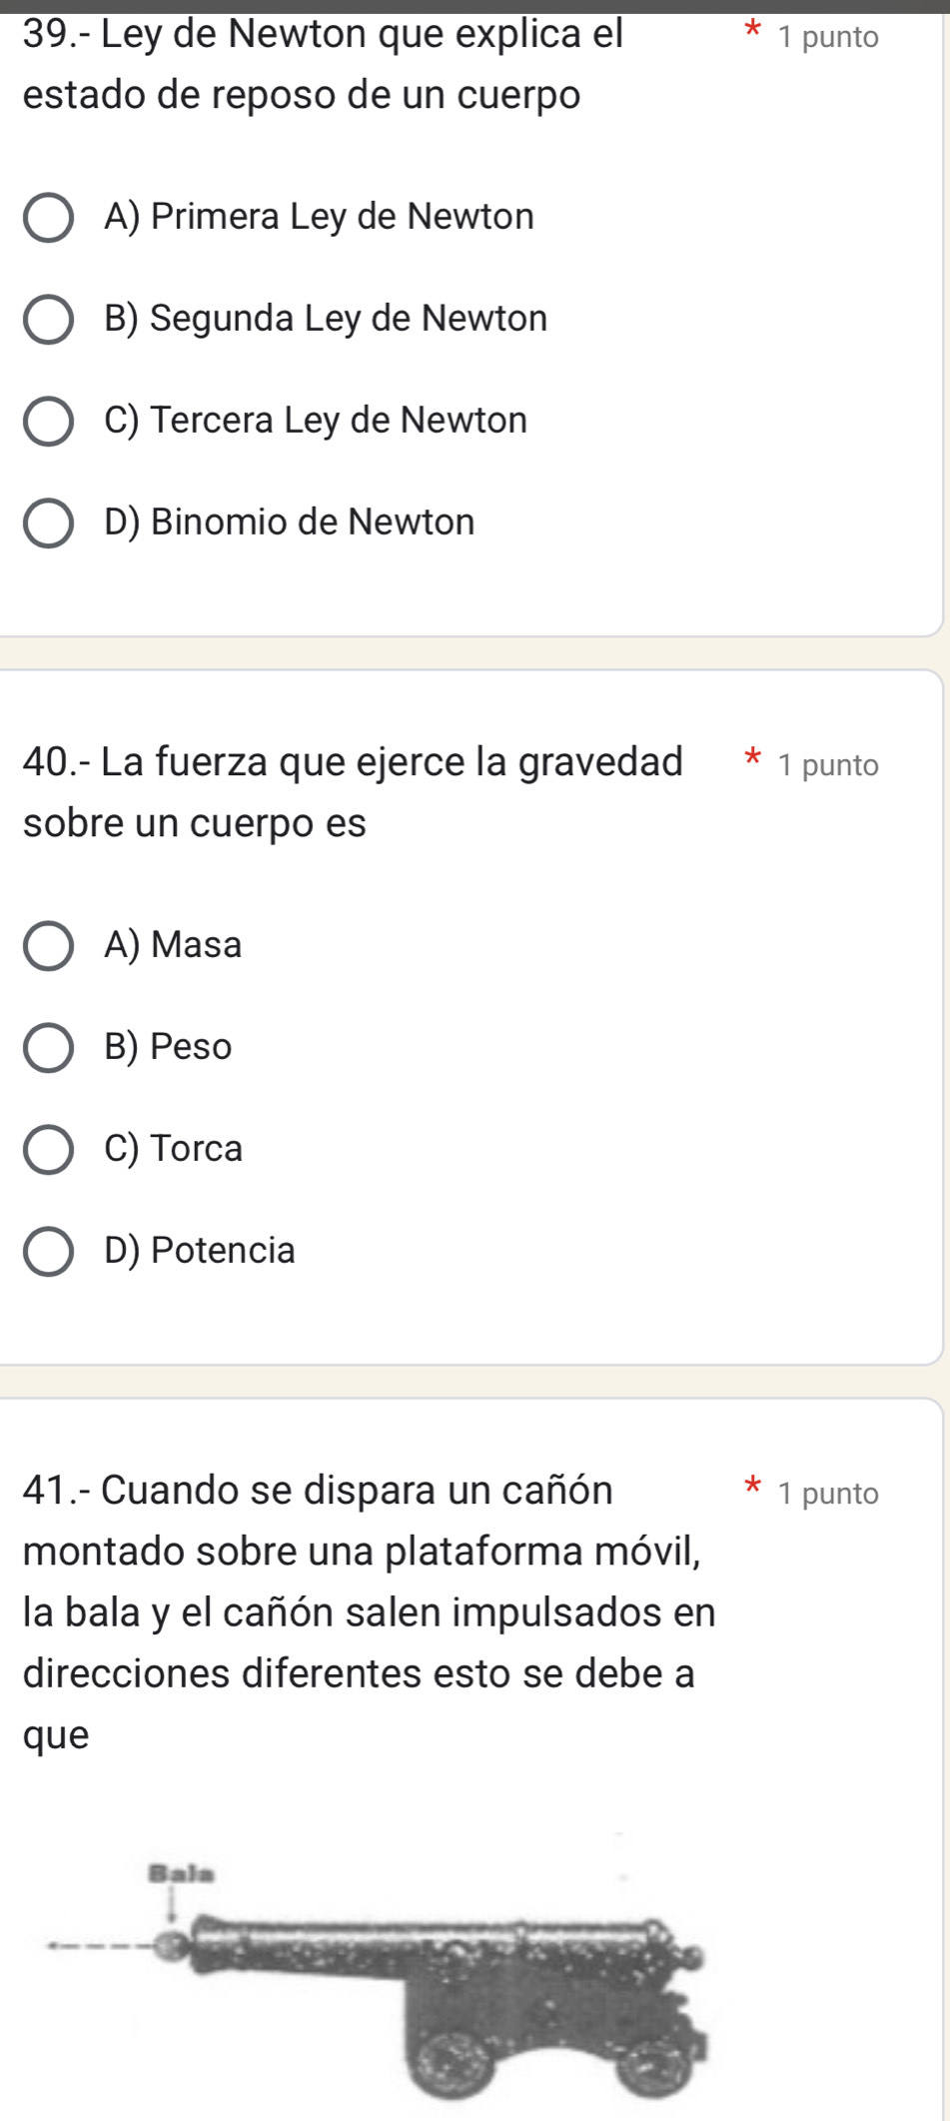
Task: Click the '1 punto' label on question 39
Action: pyautogui.click(x=828, y=38)
